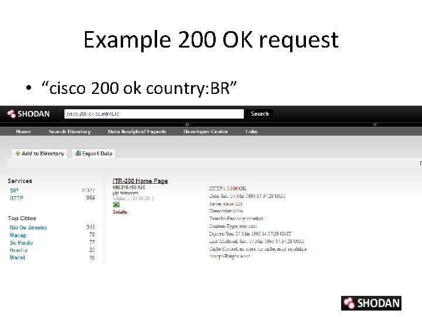The width and height of the screenshot is (422, 317).
Task: Click the 'vip telecom' text
Action: tap(125, 193)
